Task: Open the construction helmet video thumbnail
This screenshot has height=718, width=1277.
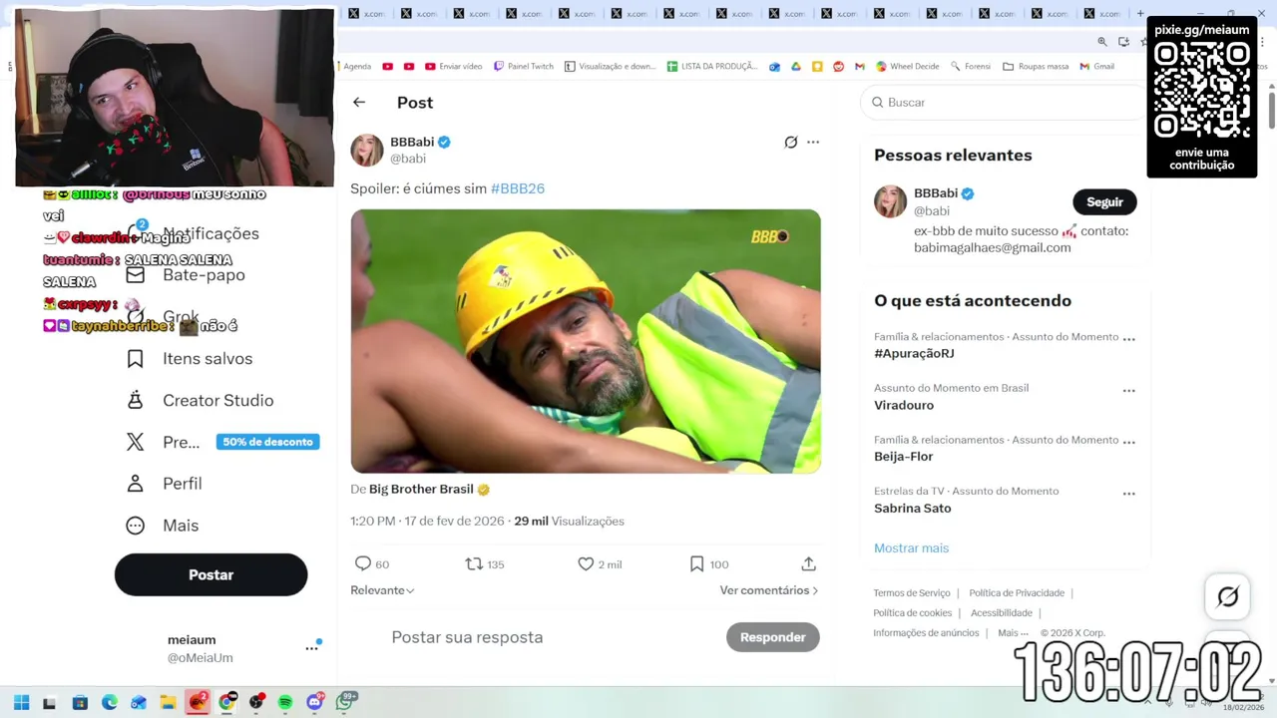Action: point(586,341)
